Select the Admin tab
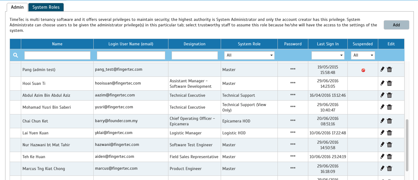Image resolution: width=418 pixels, height=180 pixels. pos(17,7)
